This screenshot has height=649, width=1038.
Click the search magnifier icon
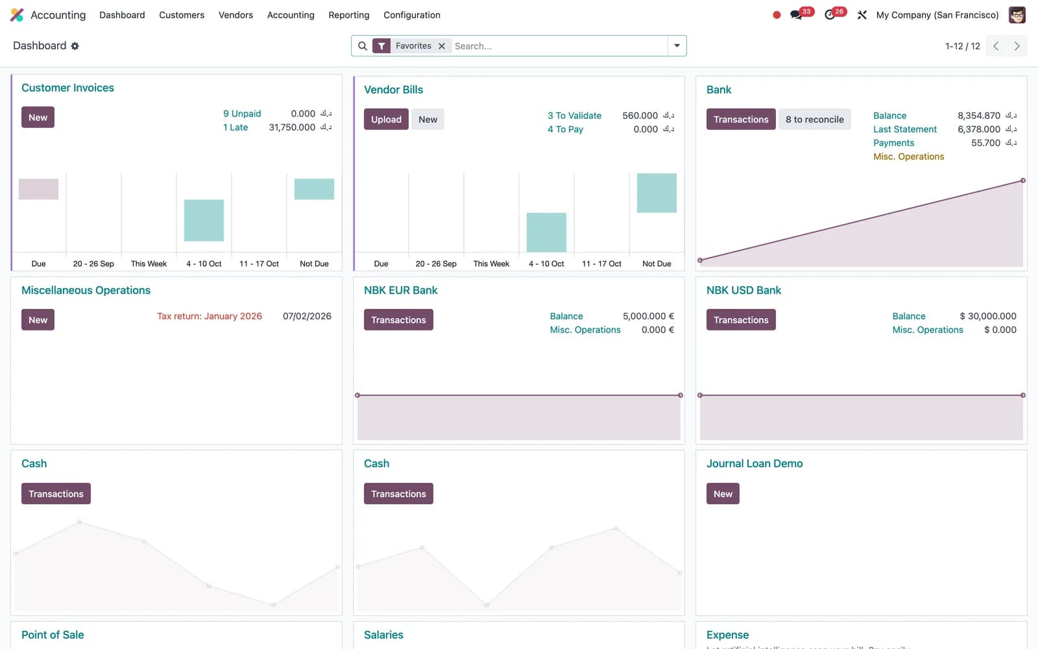363,46
